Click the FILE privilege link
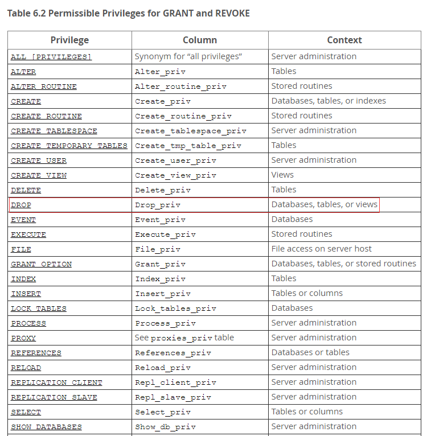The height and width of the screenshot is (436, 431). tap(21, 249)
